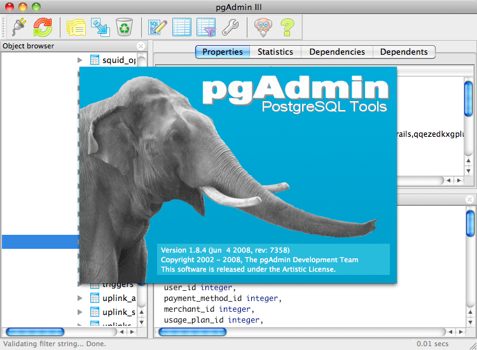This screenshot has height=350, width=477.
Task: Click SQL pane scroll right arrow
Action: point(461,332)
